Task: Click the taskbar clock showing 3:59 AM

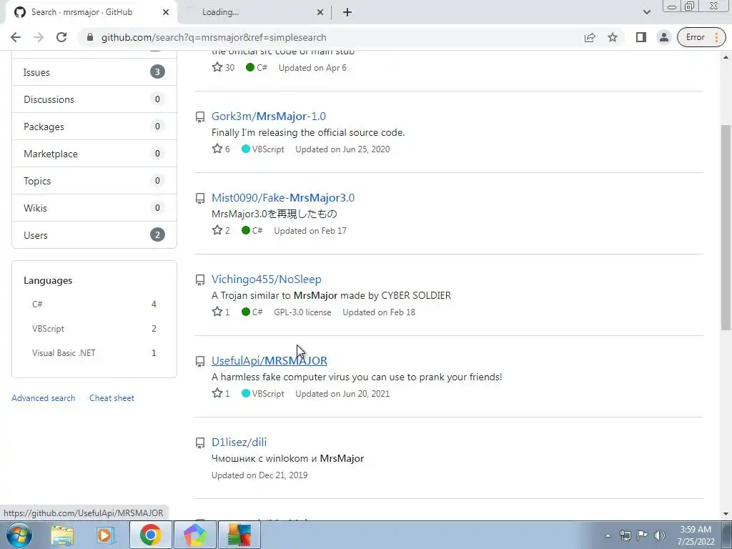Action: click(696, 535)
